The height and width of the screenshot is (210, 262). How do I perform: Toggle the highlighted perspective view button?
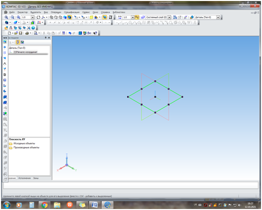tap(105, 17)
